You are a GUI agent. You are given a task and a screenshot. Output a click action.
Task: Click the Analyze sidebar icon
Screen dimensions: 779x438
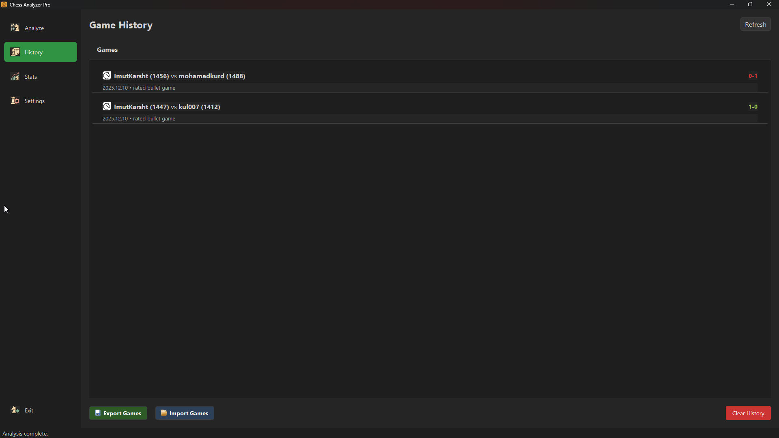[15, 28]
